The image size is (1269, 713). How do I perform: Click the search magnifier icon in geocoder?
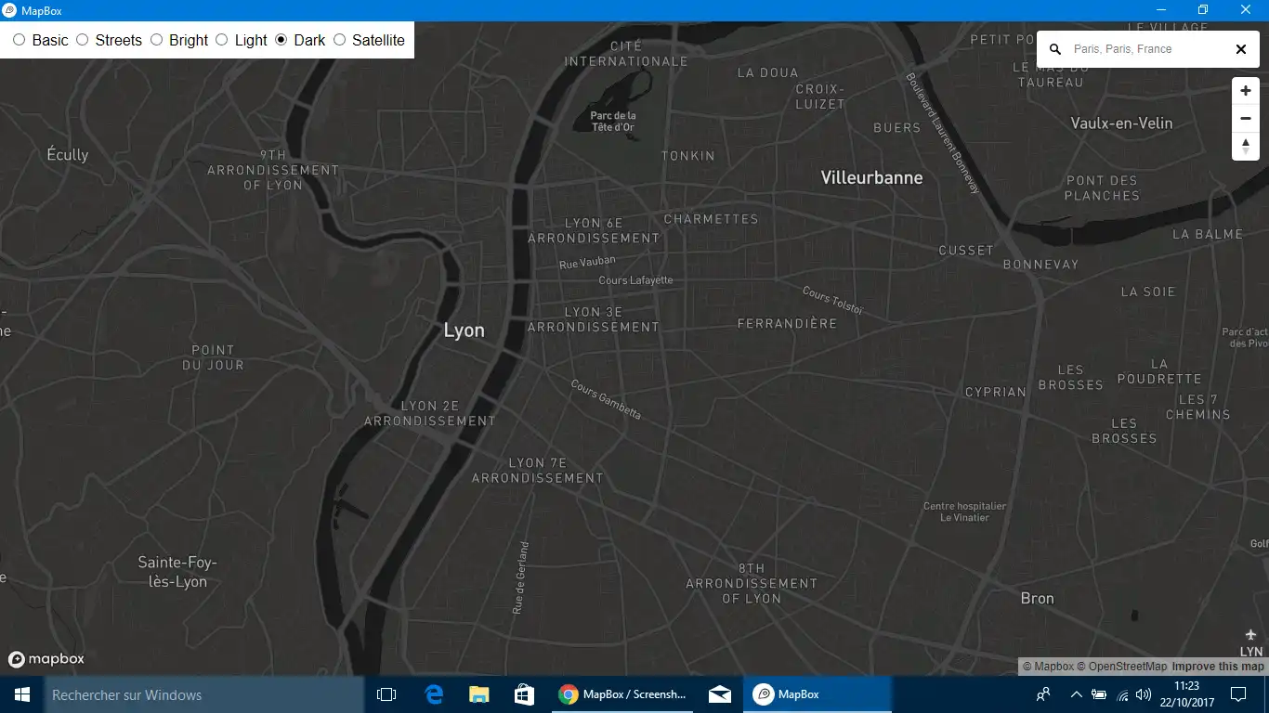(1055, 49)
